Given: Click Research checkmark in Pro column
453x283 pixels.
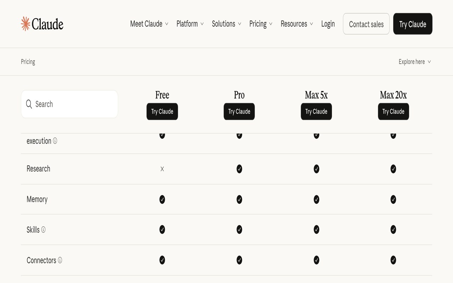Looking at the screenshot, I should coord(239,169).
